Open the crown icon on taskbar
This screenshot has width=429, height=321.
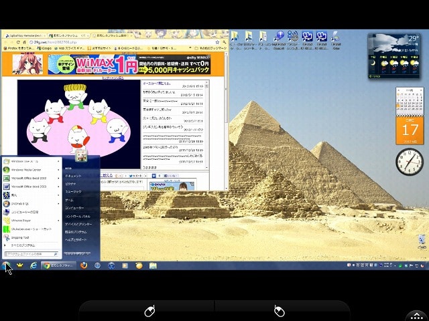click(19, 265)
